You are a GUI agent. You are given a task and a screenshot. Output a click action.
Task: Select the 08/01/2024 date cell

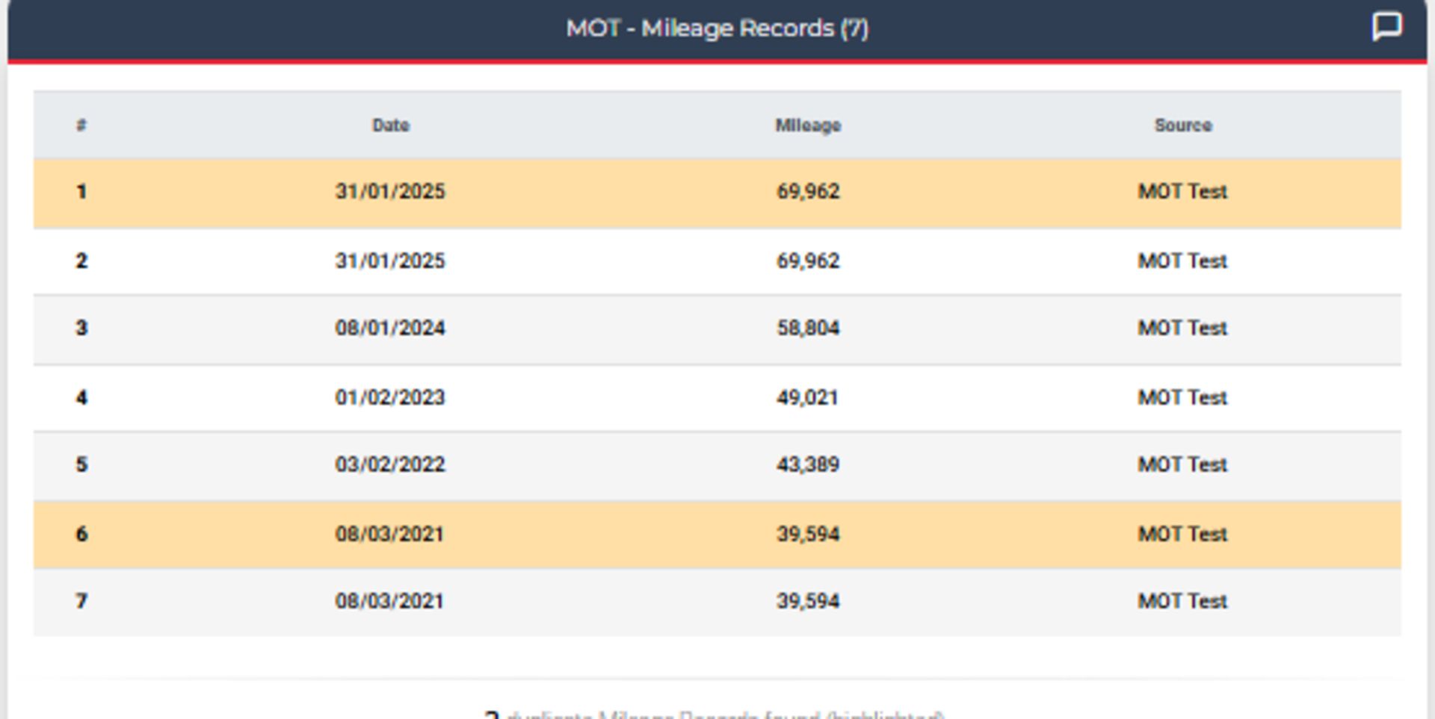pos(390,329)
